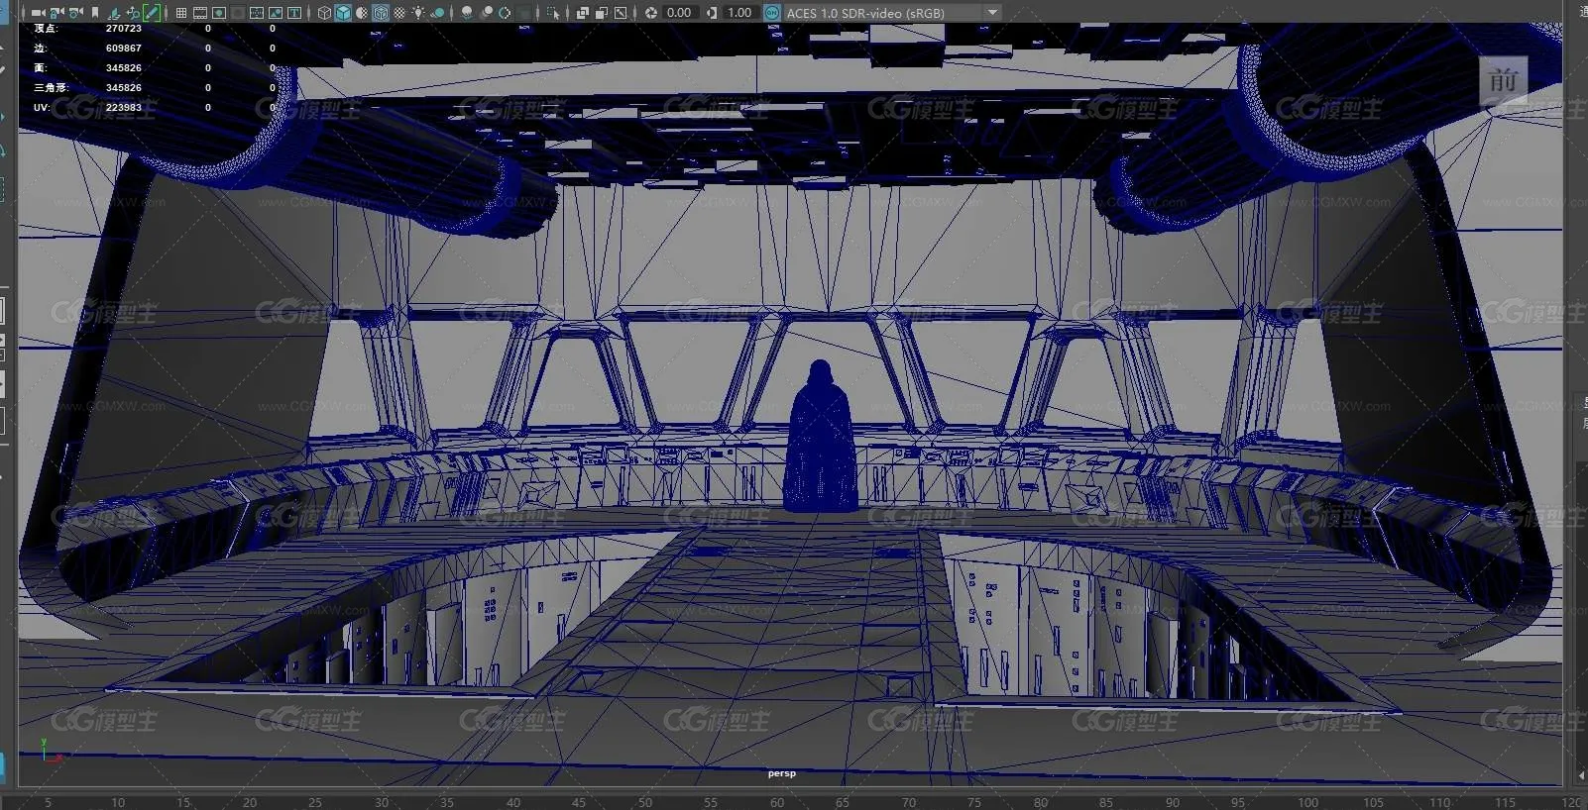The width and height of the screenshot is (1588, 810).
Task: Click the Image Plane icon
Action: (114, 13)
